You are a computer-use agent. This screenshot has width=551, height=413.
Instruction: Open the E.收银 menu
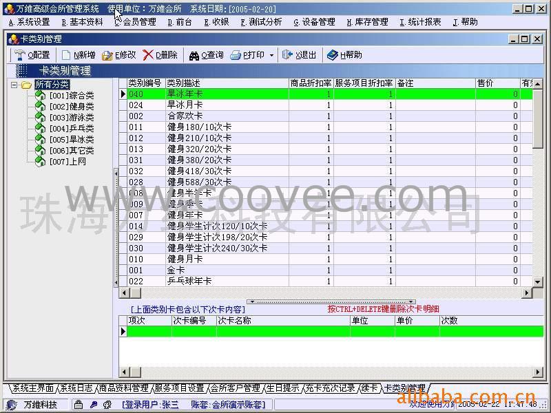pyautogui.click(x=216, y=22)
